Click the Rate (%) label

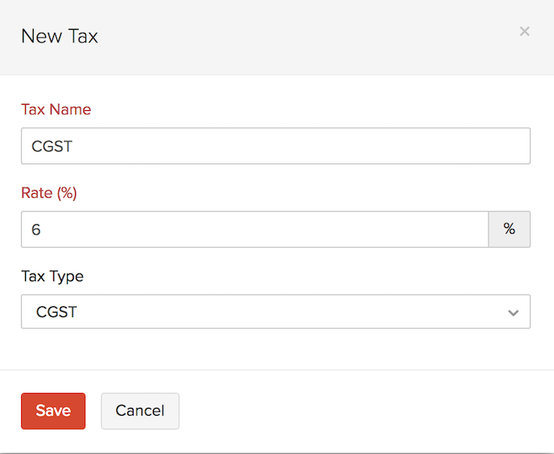click(x=49, y=193)
